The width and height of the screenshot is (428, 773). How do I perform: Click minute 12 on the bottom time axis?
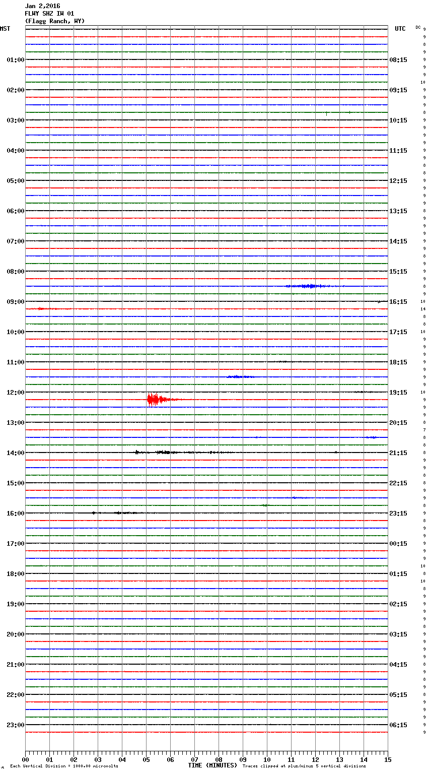tap(315, 760)
